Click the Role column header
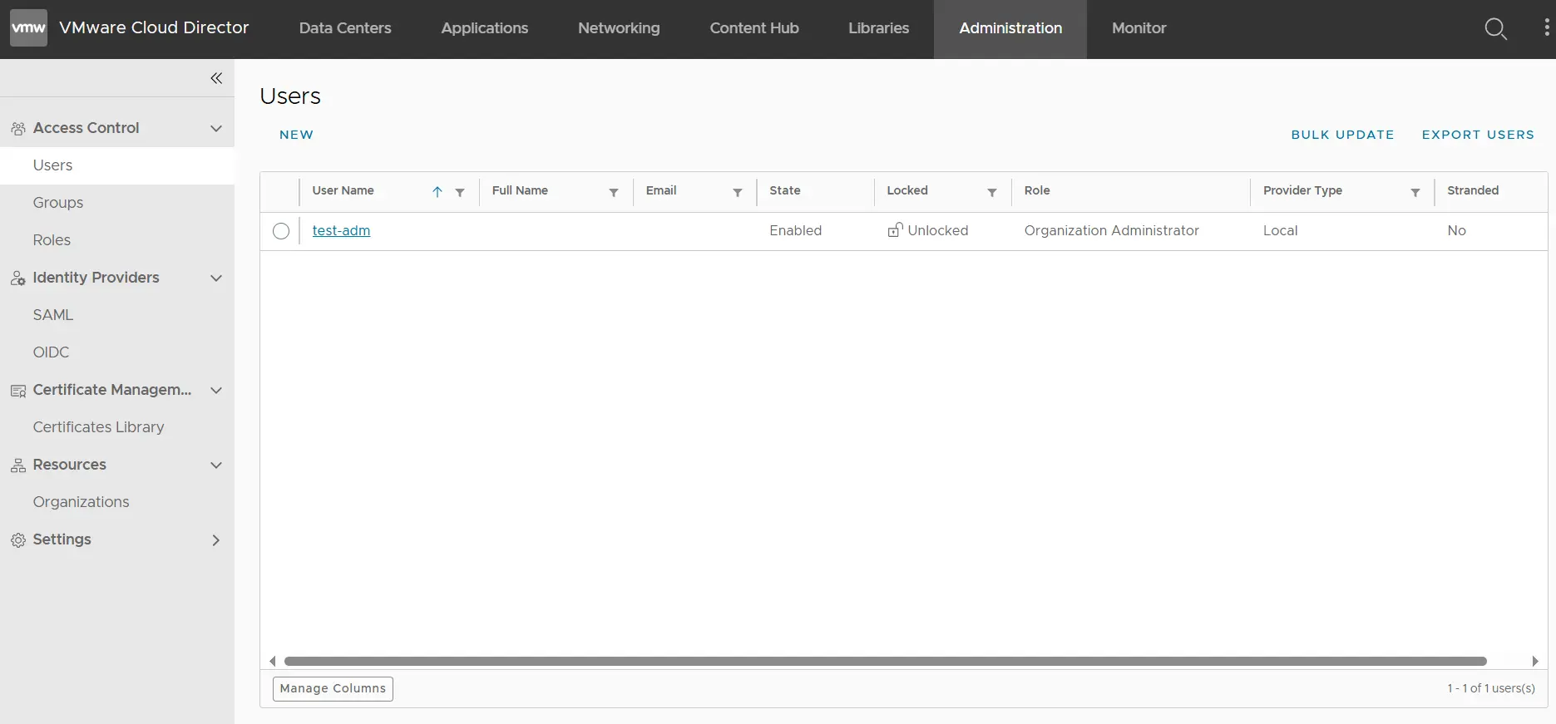The height and width of the screenshot is (724, 1556). point(1037,190)
